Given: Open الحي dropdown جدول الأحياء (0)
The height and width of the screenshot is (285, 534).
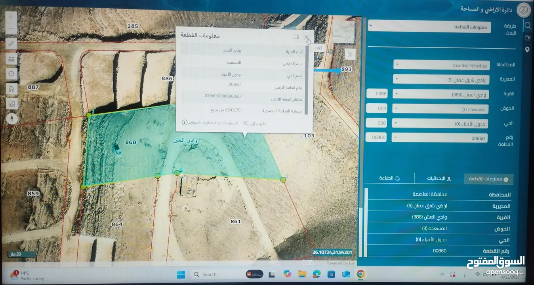Looking at the screenshot, I should [440, 123].
